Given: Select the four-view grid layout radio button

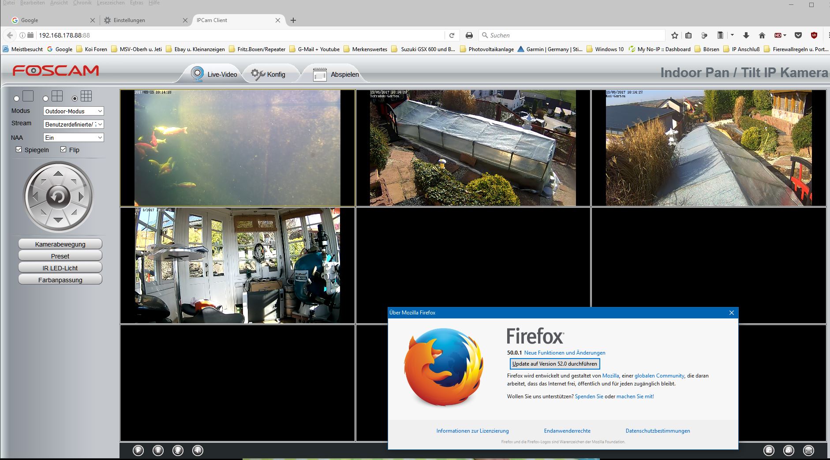Looking at the screenshot, I should (45, 99).
